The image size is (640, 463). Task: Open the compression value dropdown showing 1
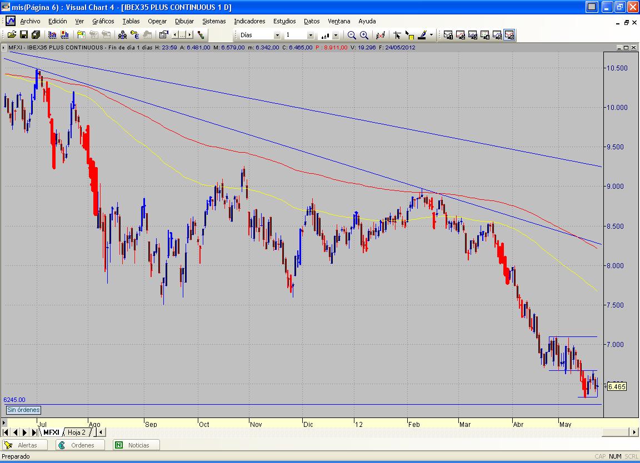pos(311,36)
